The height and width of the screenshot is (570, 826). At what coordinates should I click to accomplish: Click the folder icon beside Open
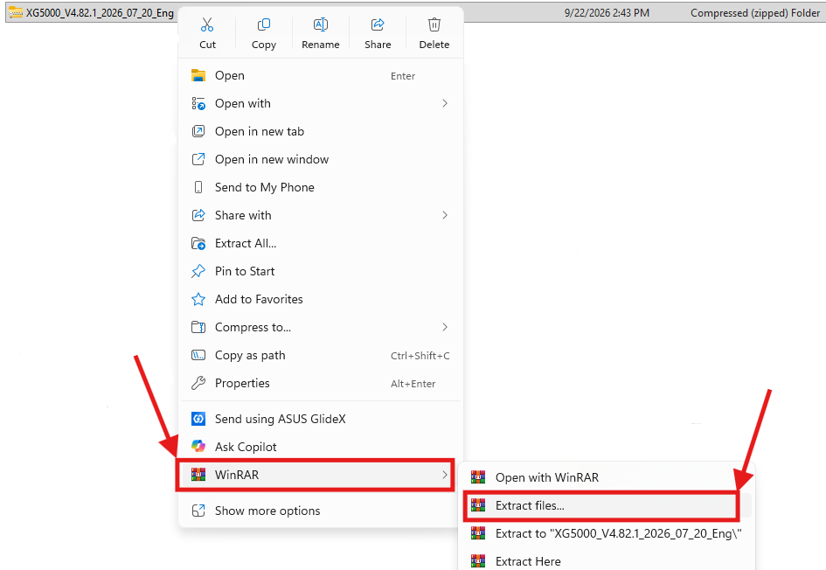point(198,75)
